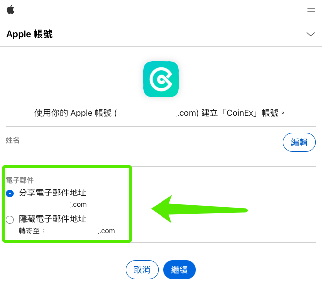Click the CoinEx app icon

click(x=161, y=79)
